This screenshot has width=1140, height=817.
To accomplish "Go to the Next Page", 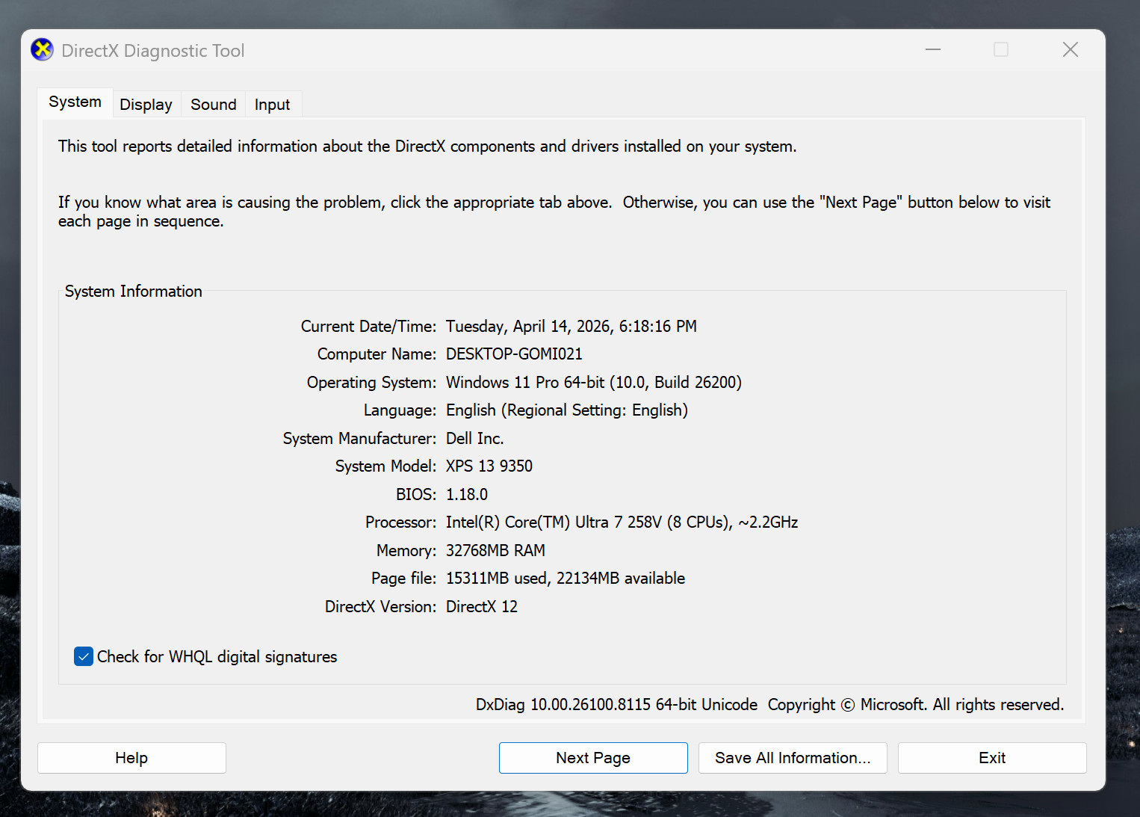I will (593, 758).
